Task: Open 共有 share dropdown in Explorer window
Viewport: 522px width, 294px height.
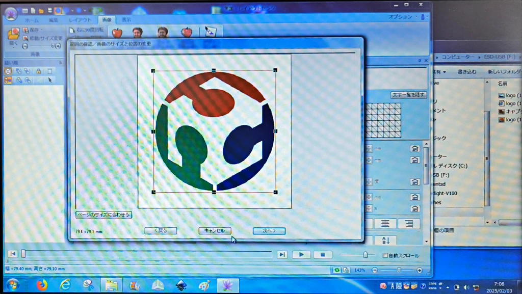Action: [439, 72]
